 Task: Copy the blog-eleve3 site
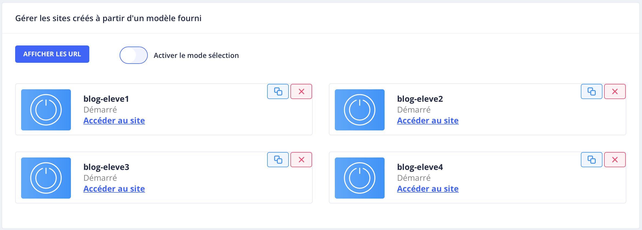tap(278, 160)
